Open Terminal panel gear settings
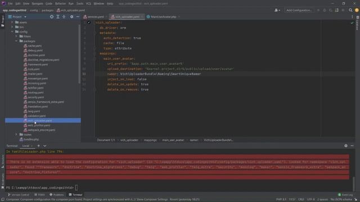Viewport: 360px width, 202px height. tap(346, 146)
